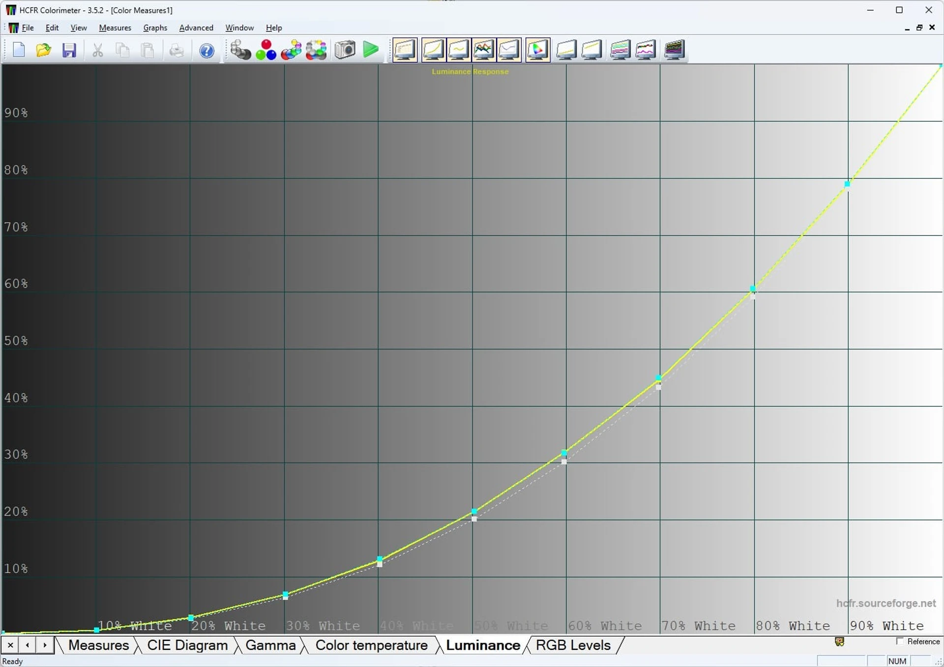Toggle the measures table view monitor icon
This screenshot has height=667, width=944.
405,50
